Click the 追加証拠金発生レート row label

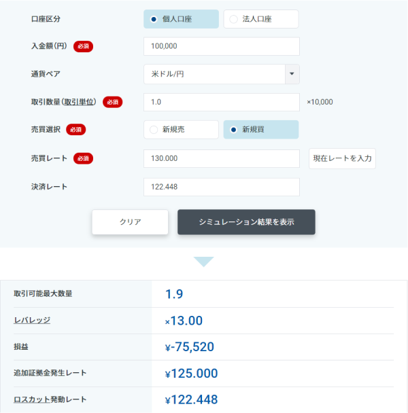[x=50, y=373]
